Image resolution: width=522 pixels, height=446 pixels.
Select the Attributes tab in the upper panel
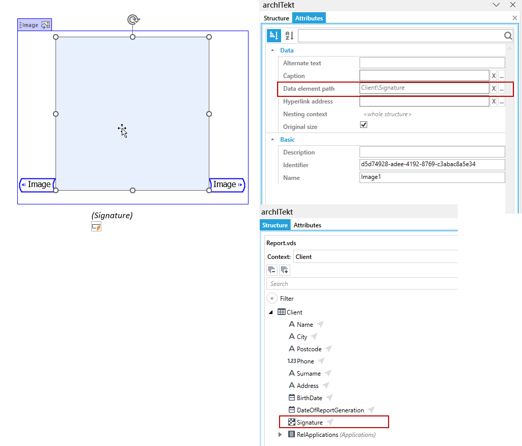309,18
